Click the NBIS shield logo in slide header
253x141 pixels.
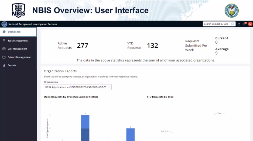19,10
